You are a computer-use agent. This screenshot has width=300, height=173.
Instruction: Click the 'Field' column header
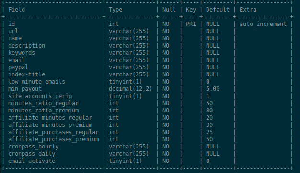click(16, 10)
